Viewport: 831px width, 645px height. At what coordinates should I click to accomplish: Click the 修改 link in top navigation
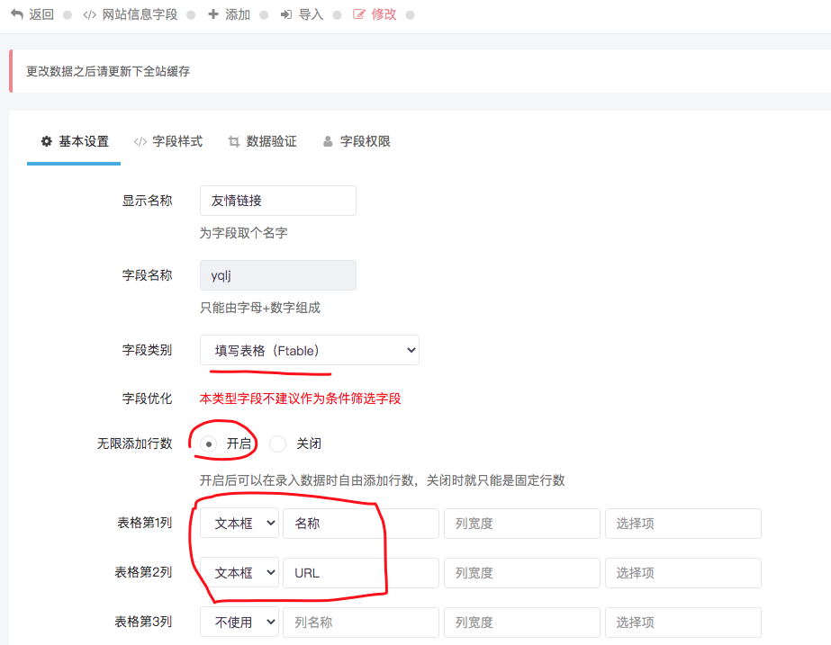pos(375,14)
